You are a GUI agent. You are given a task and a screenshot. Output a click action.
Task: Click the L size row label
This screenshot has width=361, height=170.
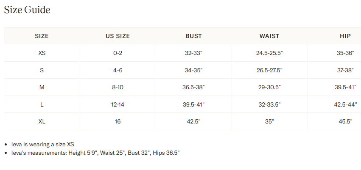click(42, 104)
